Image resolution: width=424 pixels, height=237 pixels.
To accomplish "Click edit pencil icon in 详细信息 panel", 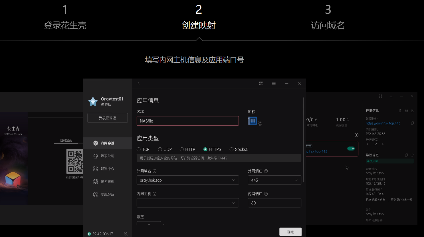I will pos(412,111).
